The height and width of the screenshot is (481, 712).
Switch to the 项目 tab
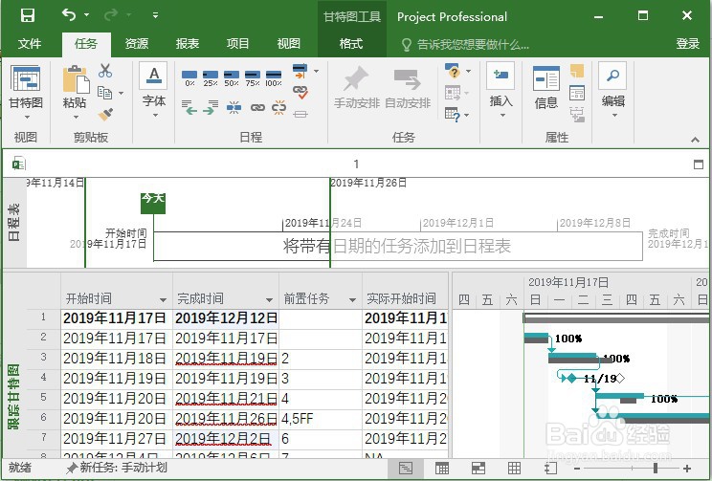[238, 44]
